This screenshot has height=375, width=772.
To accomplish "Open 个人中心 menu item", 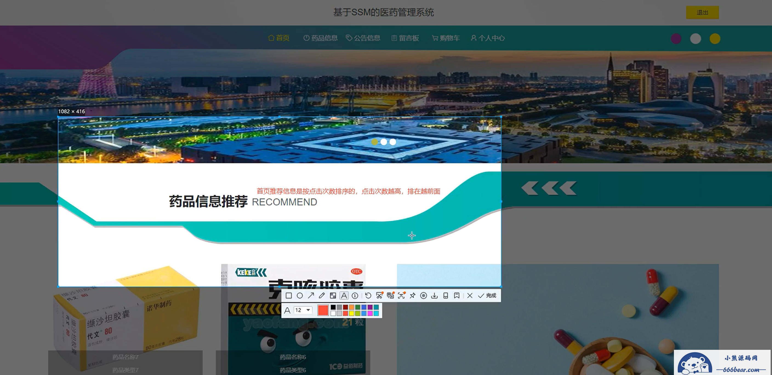I will coord(488,38).
